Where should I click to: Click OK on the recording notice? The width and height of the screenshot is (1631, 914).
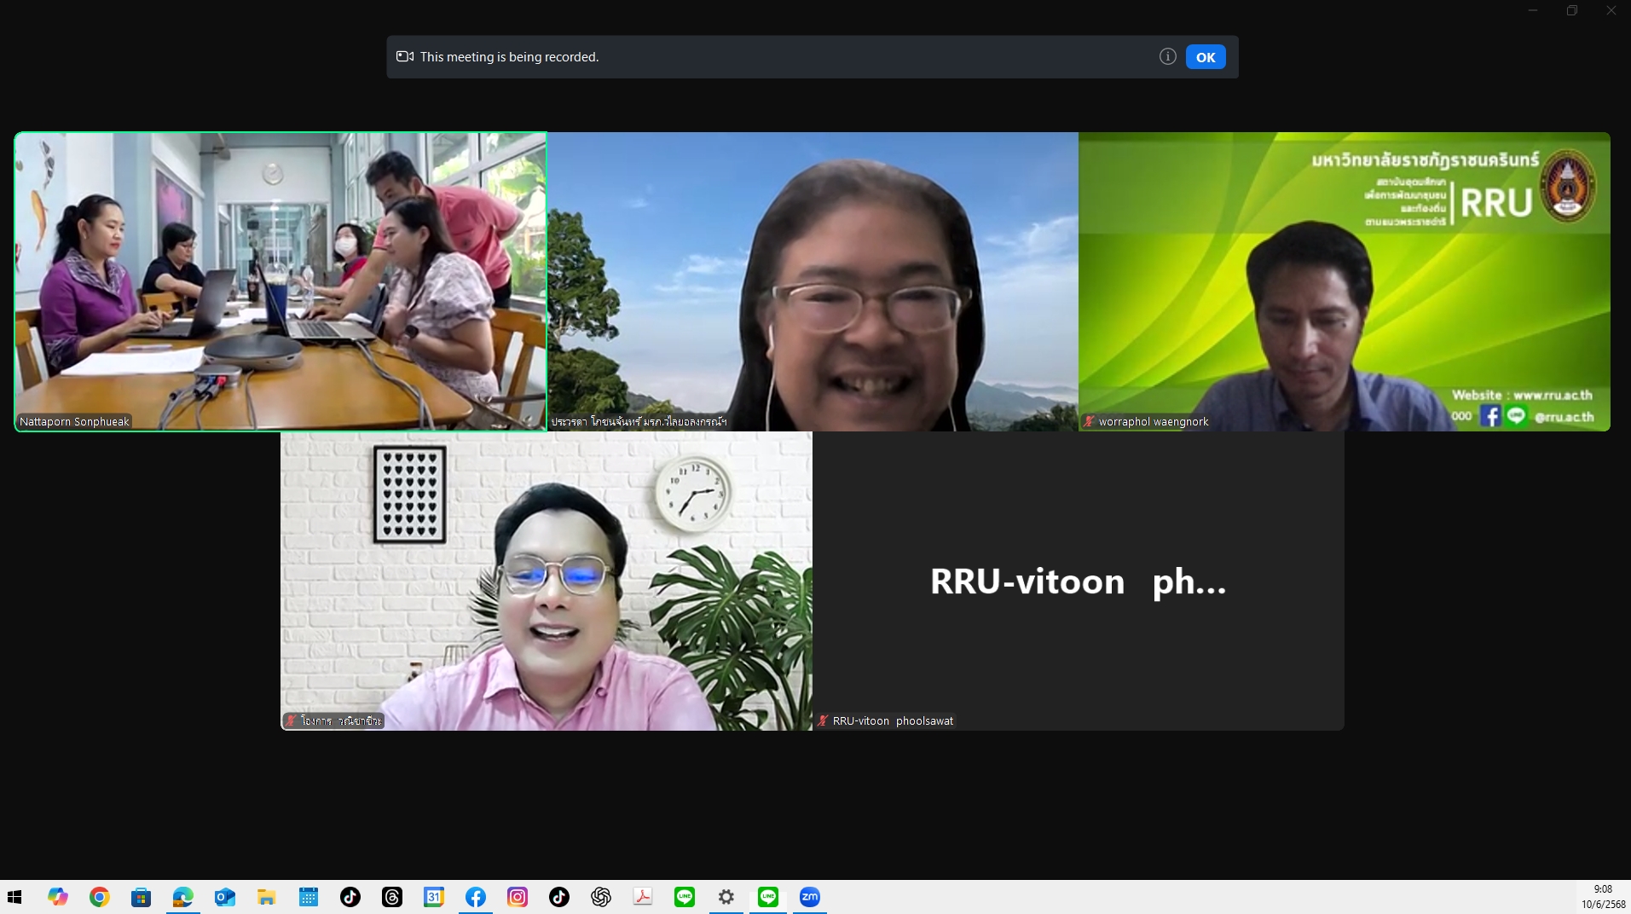coord(1205,57)
